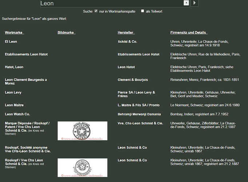Select "Roskopf / Vve Chs Léon Schmid" entry
The width and height of the screenshot is (248, 182).
pos(24,164)
